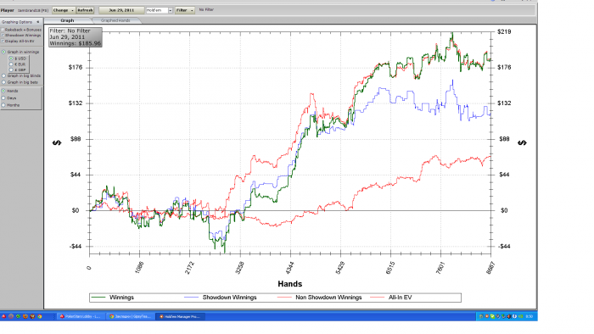The image size is (594, 334).
Task: Click the Showdown Winnings legend blue line
Action: 192,298
